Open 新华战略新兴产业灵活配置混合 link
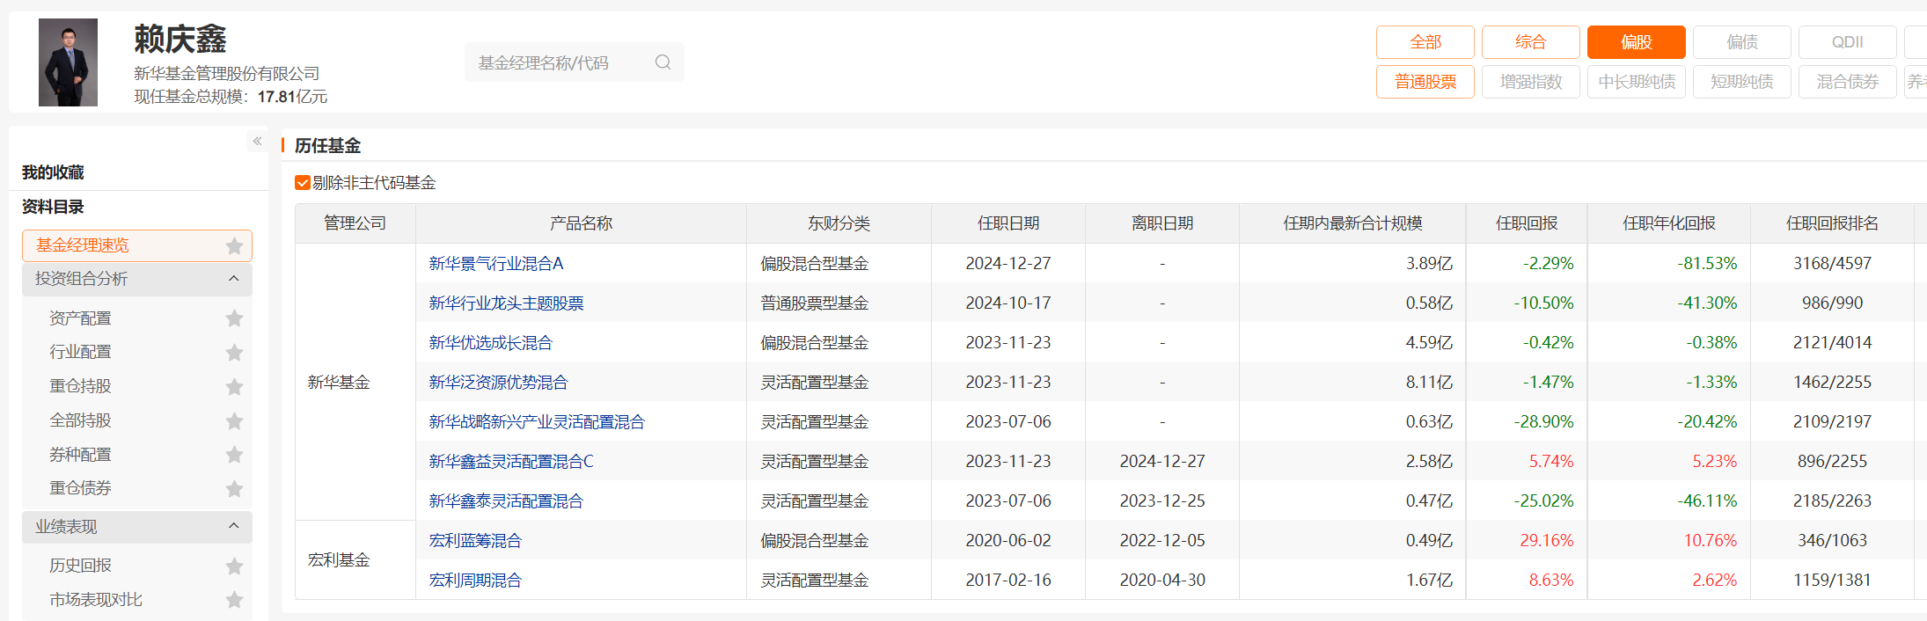This screenshot has width=1927, height=621. [537, 421]
